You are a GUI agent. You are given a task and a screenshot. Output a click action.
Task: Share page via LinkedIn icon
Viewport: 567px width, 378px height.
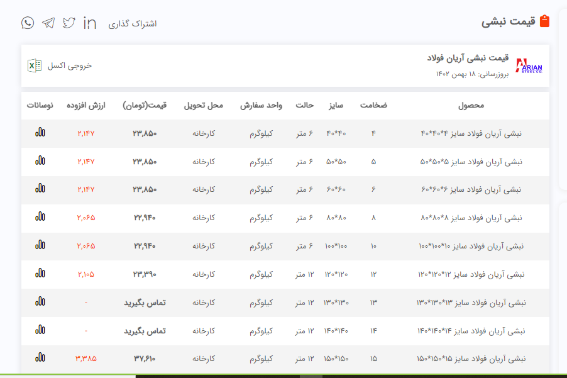90,23
